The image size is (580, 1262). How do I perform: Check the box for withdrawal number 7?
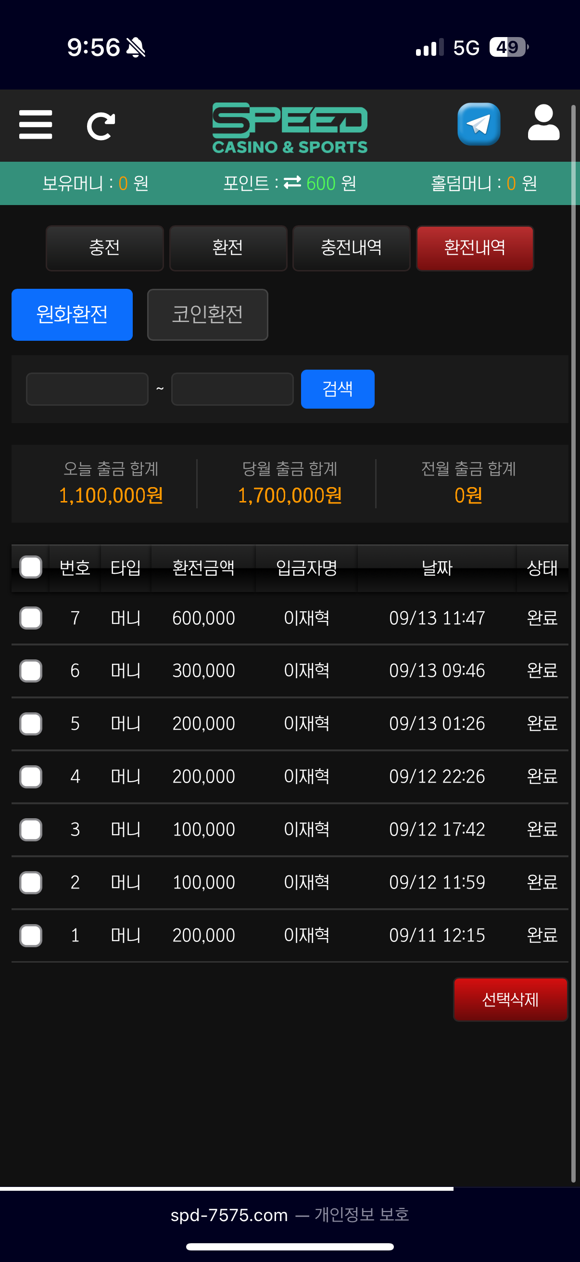pos(30,618)
